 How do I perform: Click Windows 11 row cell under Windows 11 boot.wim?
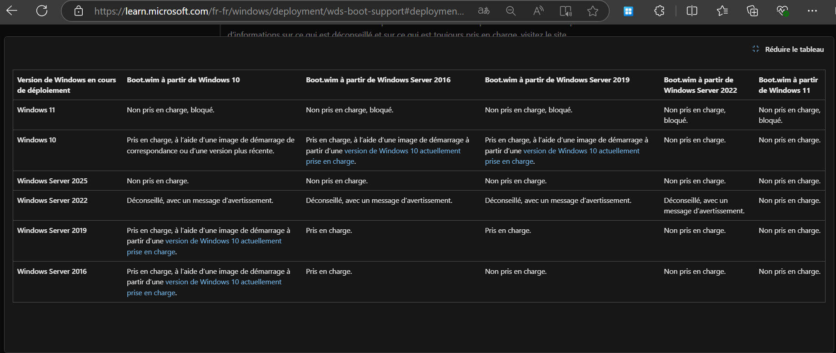pos(790,115)
